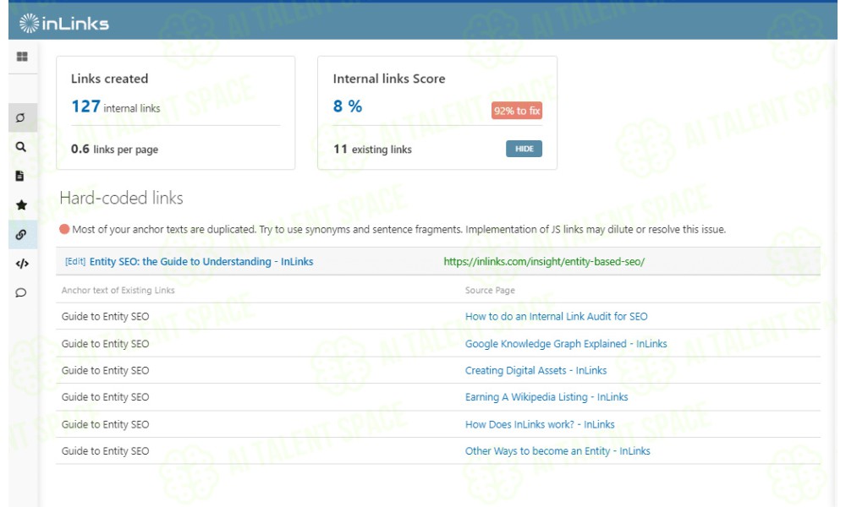Viewport: 846px width, 507px height.
Task: Open 'Entity SEO: the Guide to Understanding - InLinks'
Action: point(201,261)
